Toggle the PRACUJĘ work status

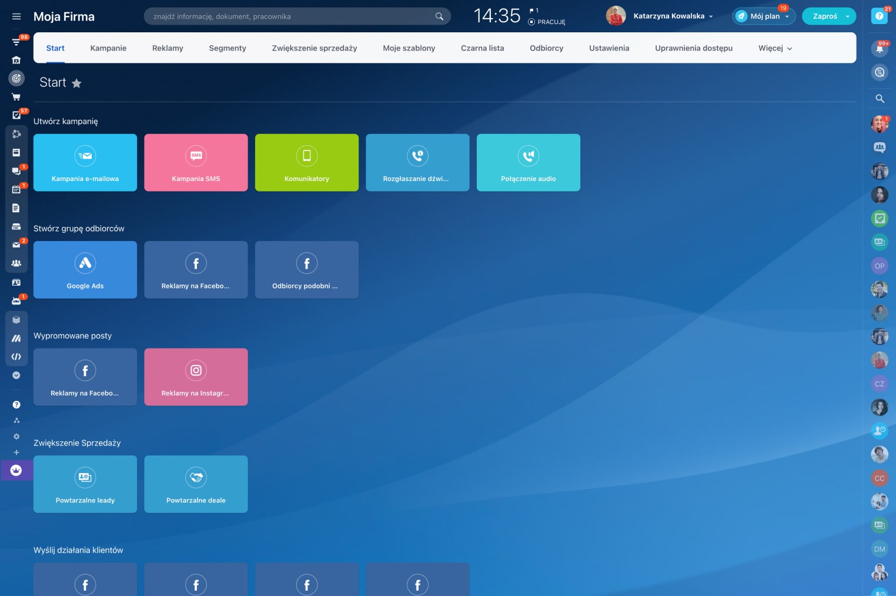click(x=547, y=22)
